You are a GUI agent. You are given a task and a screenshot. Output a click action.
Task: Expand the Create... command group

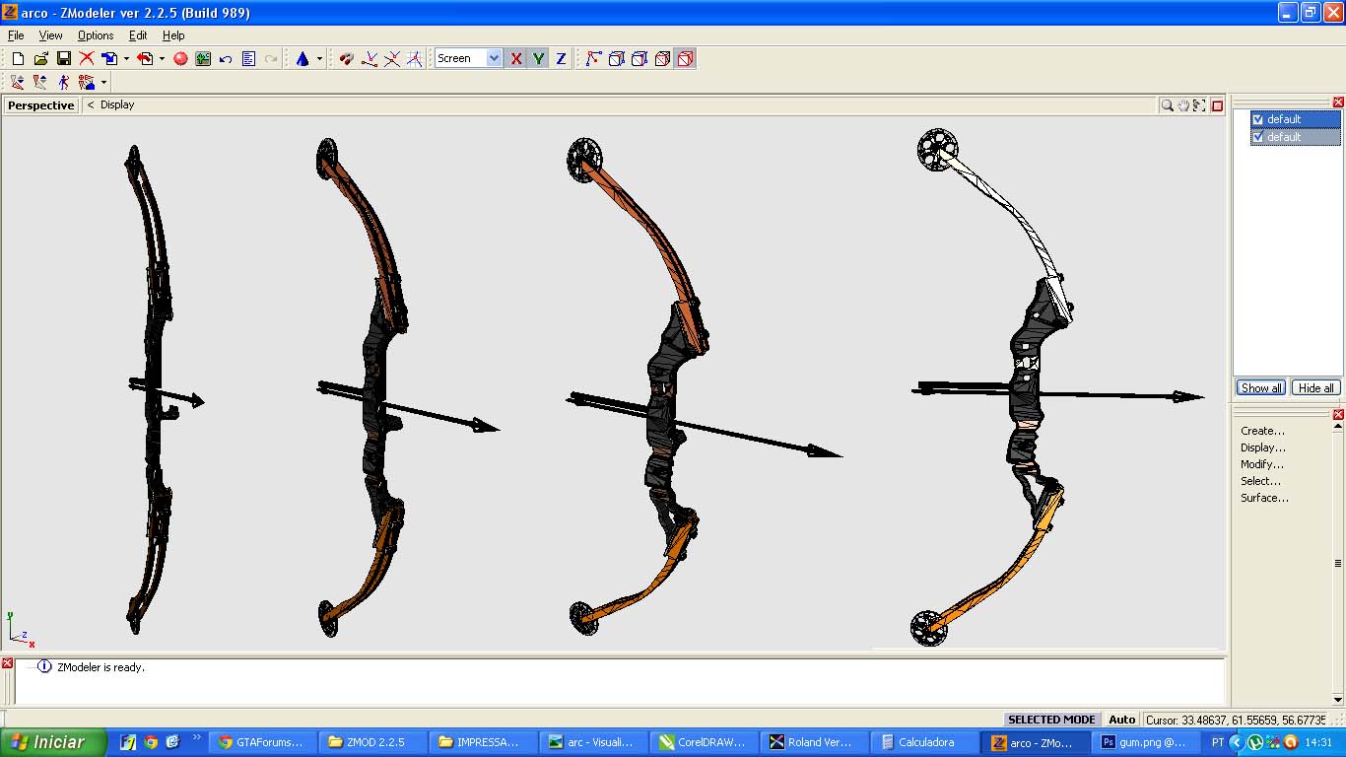(x=1262, y=431)
